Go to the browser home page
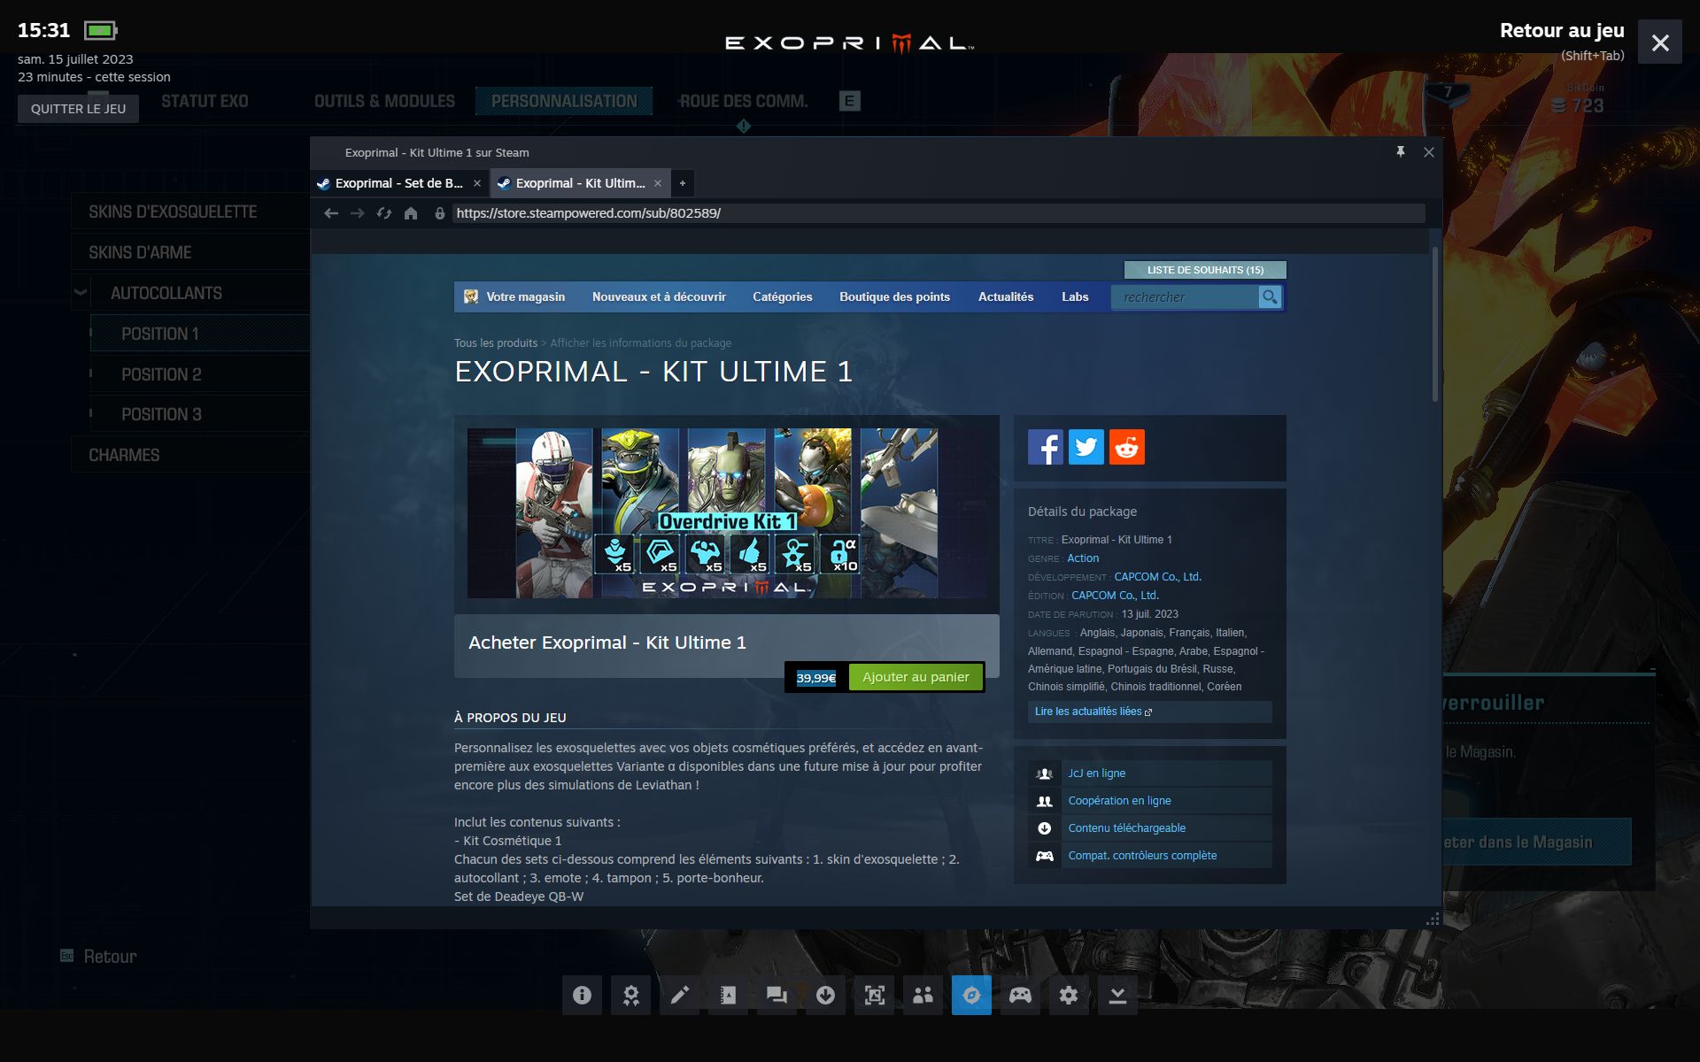 [411, 213]
